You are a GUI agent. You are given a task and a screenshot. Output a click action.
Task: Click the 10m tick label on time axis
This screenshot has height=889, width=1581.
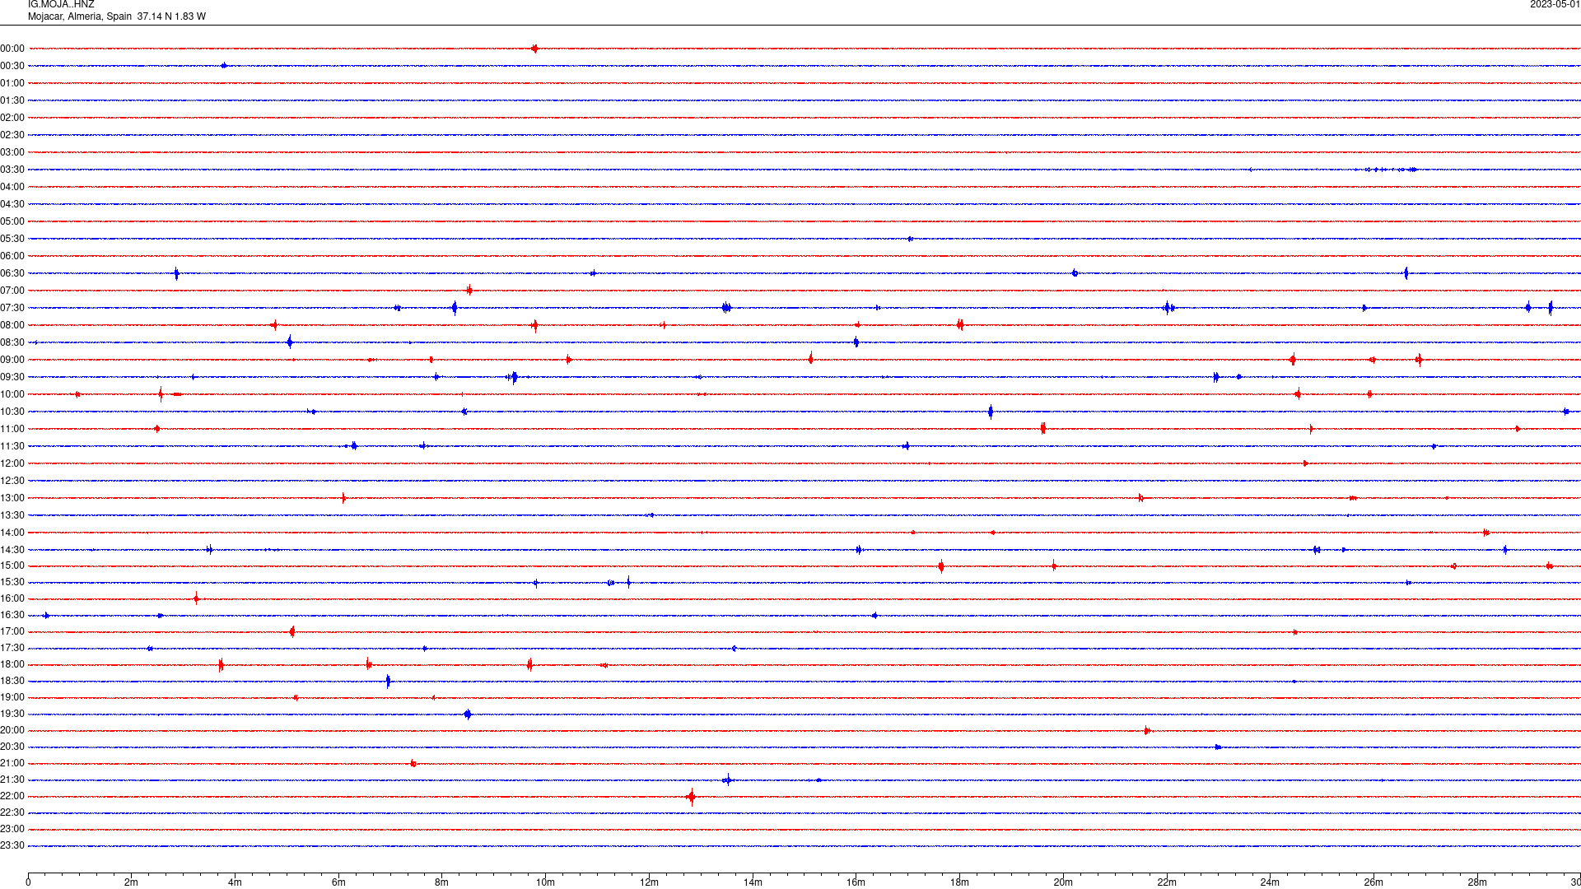pos(545,882)
